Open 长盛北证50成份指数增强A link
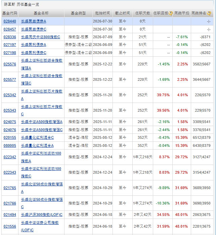The height and width of the screenshot is (235, 216). tap(42, 188)
